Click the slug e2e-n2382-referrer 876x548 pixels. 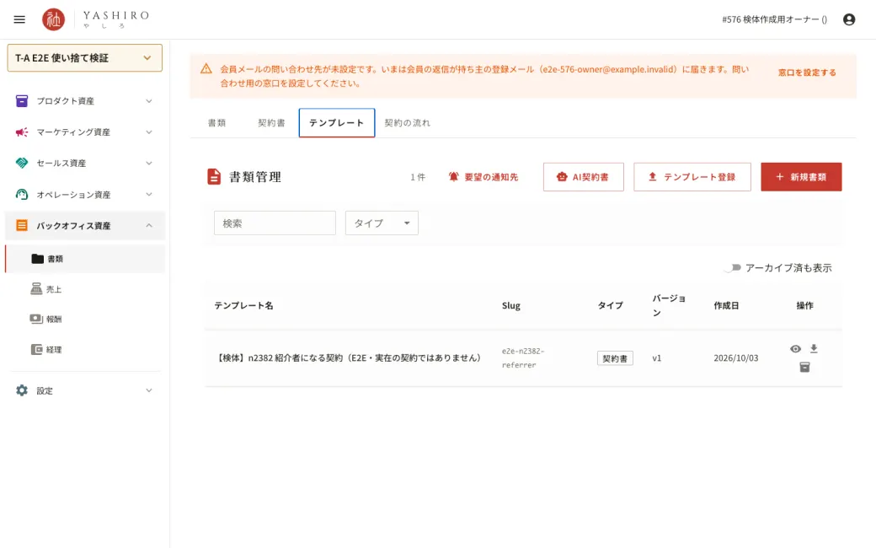point(523,357)
